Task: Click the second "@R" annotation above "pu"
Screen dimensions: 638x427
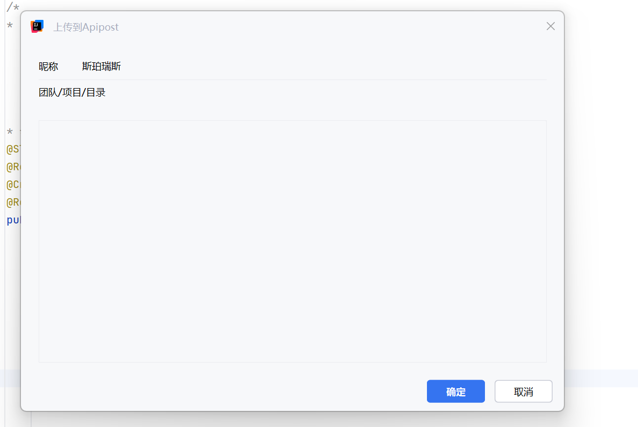Action: 13,202
